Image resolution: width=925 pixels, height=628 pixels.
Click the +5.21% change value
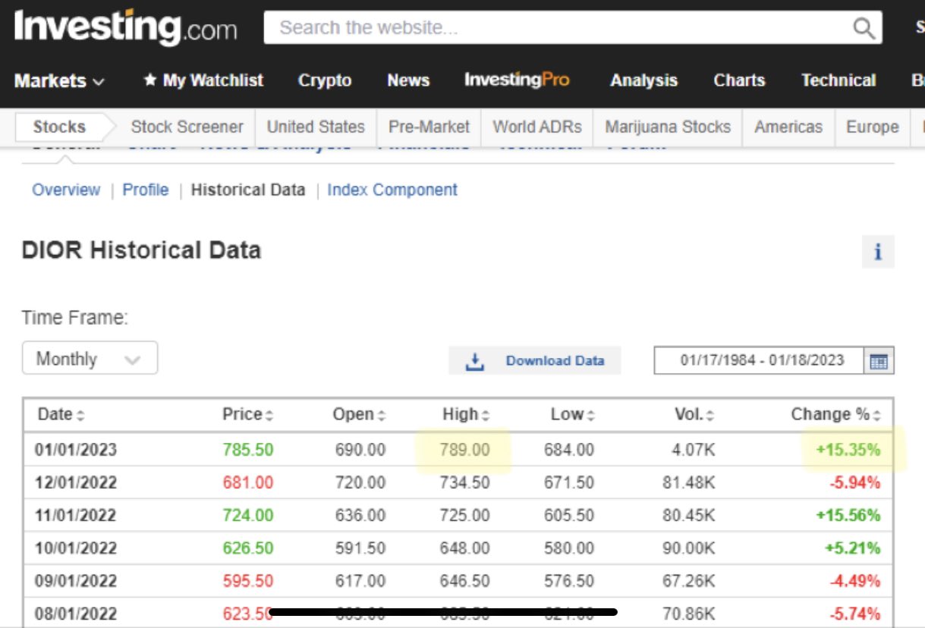(851, 548)
